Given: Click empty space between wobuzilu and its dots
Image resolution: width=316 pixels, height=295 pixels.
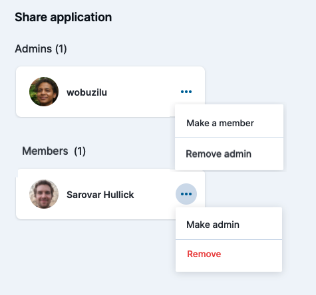Looking at the screenshot, I should (144, 92).
